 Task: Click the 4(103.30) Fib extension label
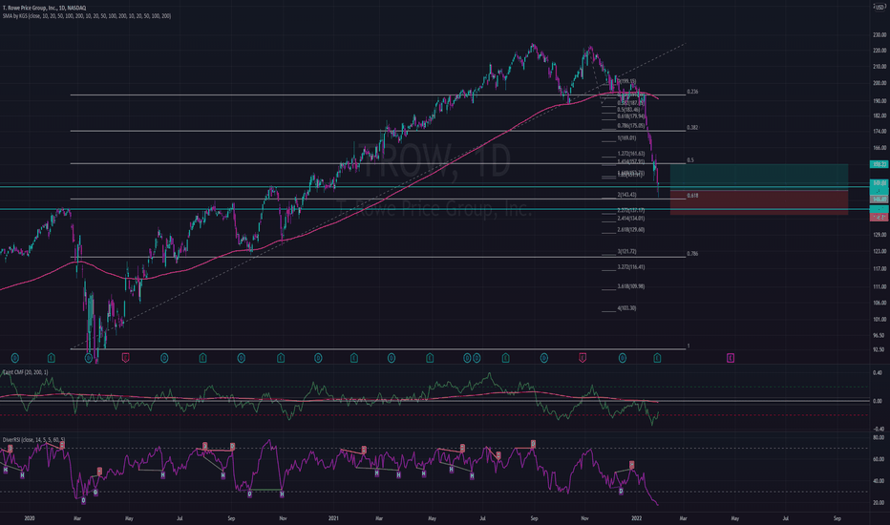[626, 308]
